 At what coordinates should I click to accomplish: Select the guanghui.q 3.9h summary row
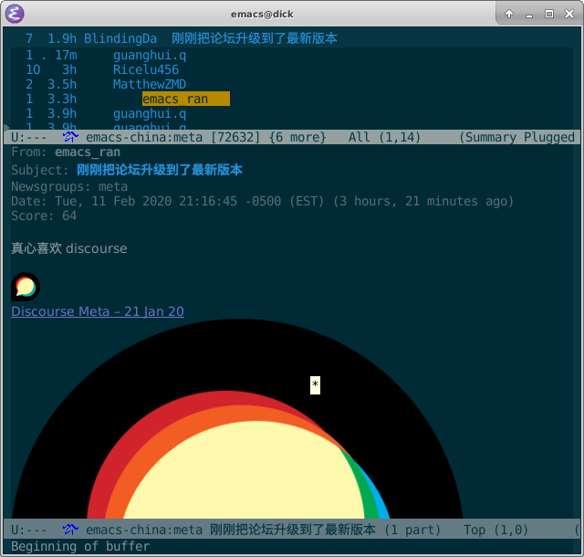tap(106, 113)
